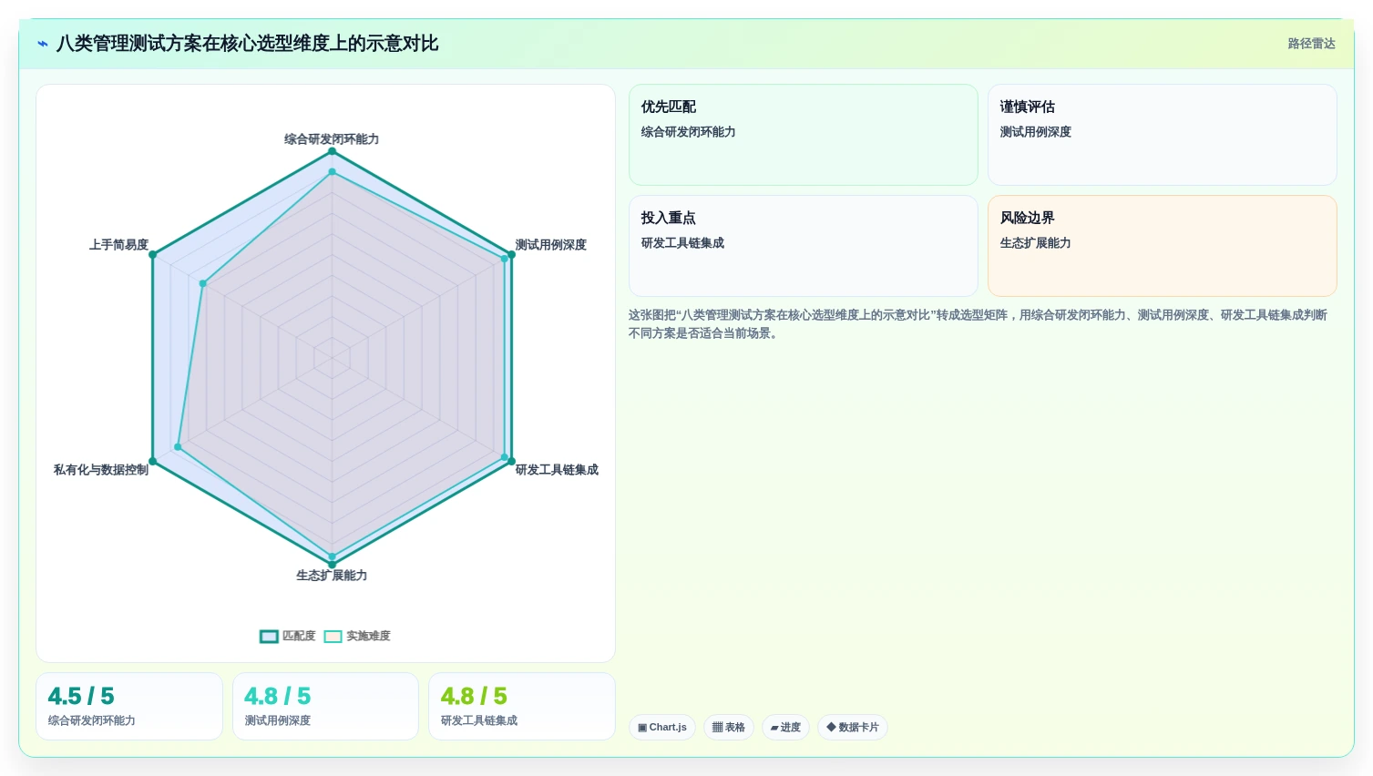Click the 4.8 / 5 研发工具链集成 stat card
This screenshot has width=1373, height=776.
[x=522, y=707]
